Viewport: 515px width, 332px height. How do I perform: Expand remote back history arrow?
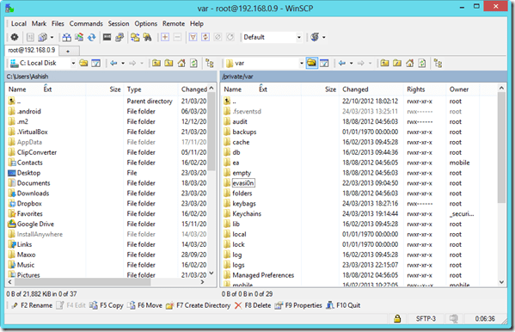(351, 63)
